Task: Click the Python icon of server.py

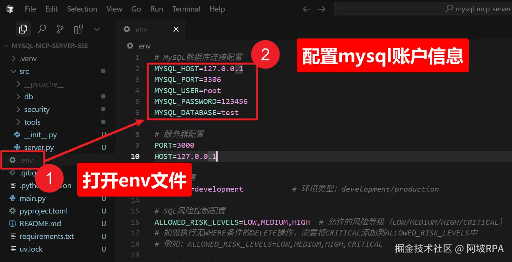Action: click(17, 147)
